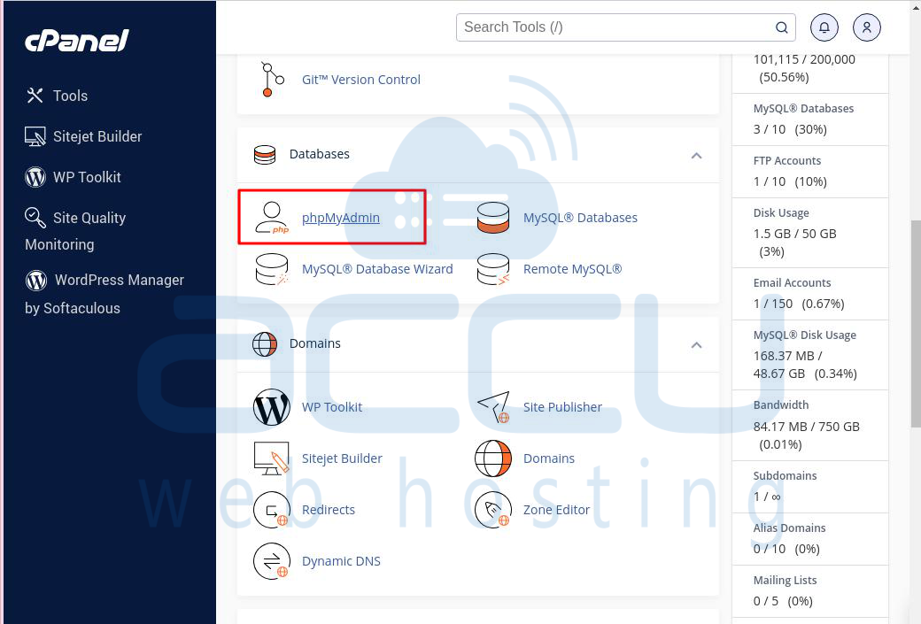Click the Subdomains statistic label

[785, 476]
